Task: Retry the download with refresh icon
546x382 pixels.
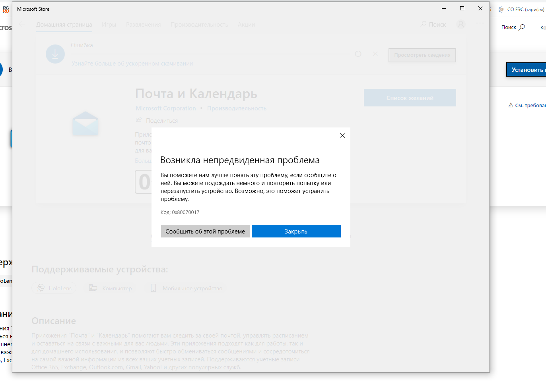Action: pos(358,54)
